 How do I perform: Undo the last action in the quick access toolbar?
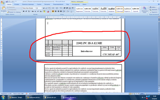pyautogui.click(x=9, y=1)
